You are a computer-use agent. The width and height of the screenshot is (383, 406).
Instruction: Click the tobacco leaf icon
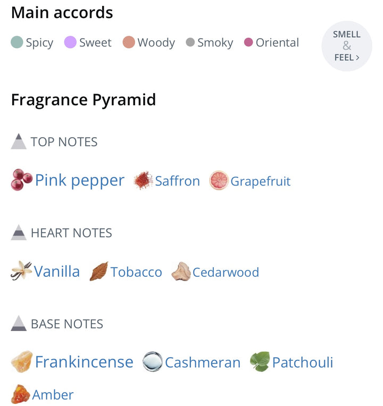99,272
